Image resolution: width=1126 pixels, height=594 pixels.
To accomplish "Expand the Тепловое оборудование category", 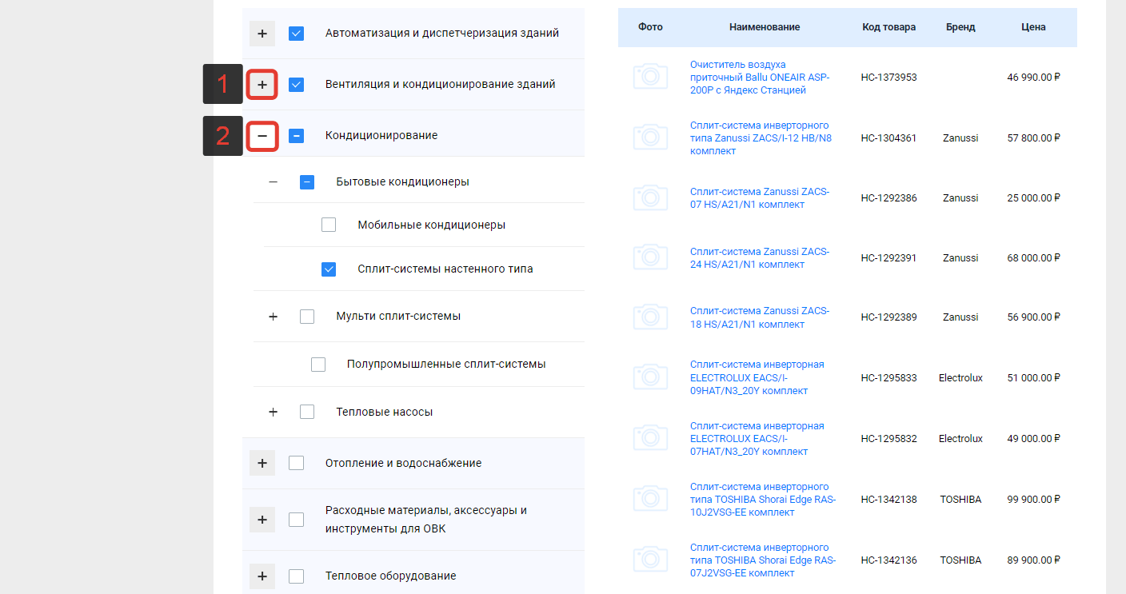I will point(262,576).
